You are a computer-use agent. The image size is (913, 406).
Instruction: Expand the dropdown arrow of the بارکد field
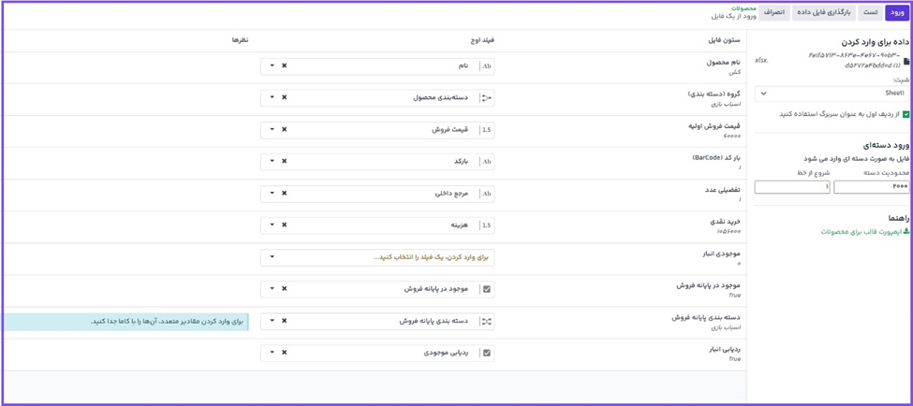(272, 162)
